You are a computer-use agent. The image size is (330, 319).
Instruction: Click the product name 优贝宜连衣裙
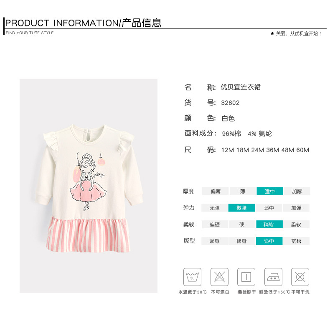tap(241, 87)
